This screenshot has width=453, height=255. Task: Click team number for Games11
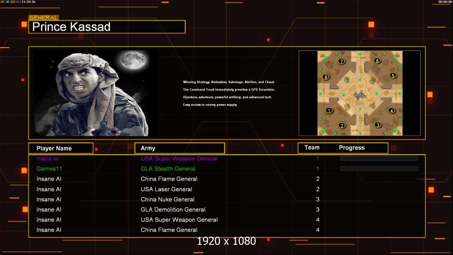317,169
